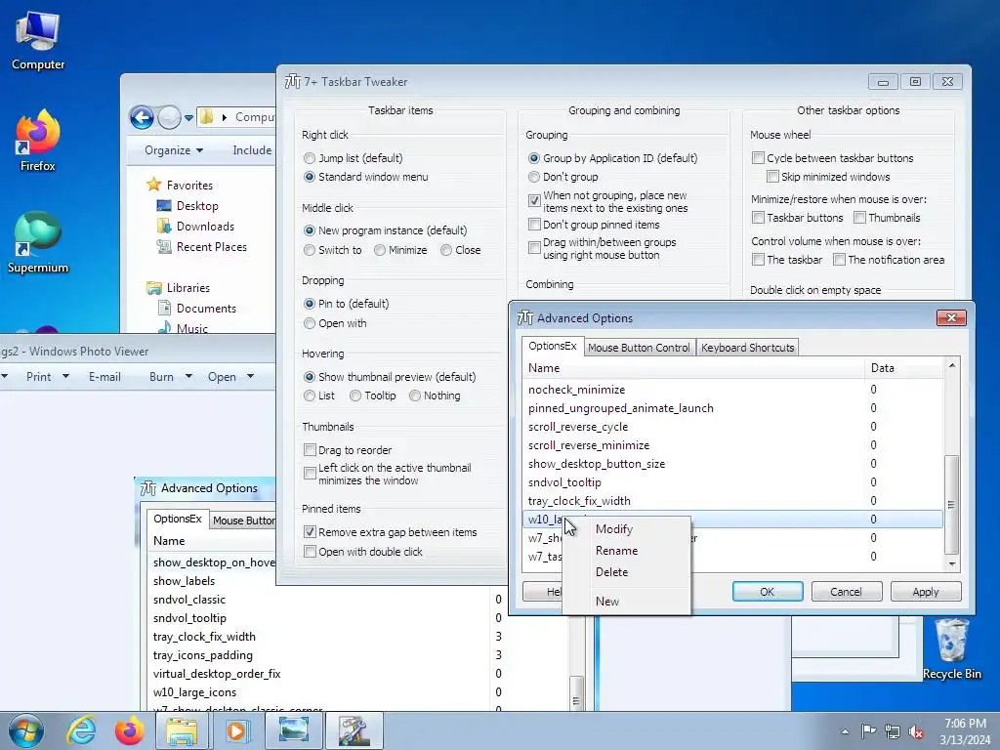This screenshot has height=750, width=1000.
Task: Launch the Firefox desktop shortcut
Action: [x=38, y=141]
